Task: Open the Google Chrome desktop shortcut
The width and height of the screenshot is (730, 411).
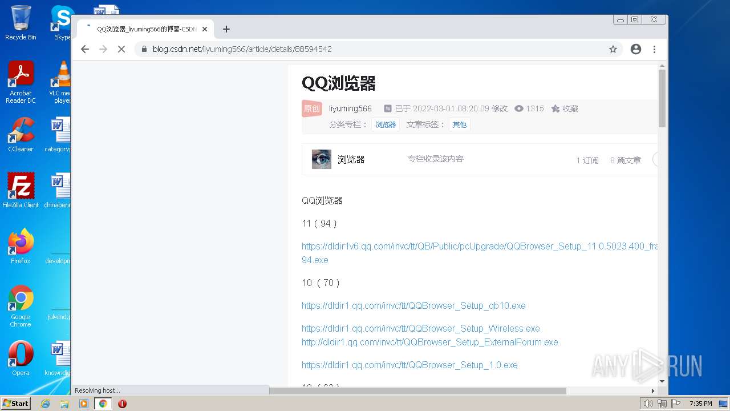Action: pos(21,306)
